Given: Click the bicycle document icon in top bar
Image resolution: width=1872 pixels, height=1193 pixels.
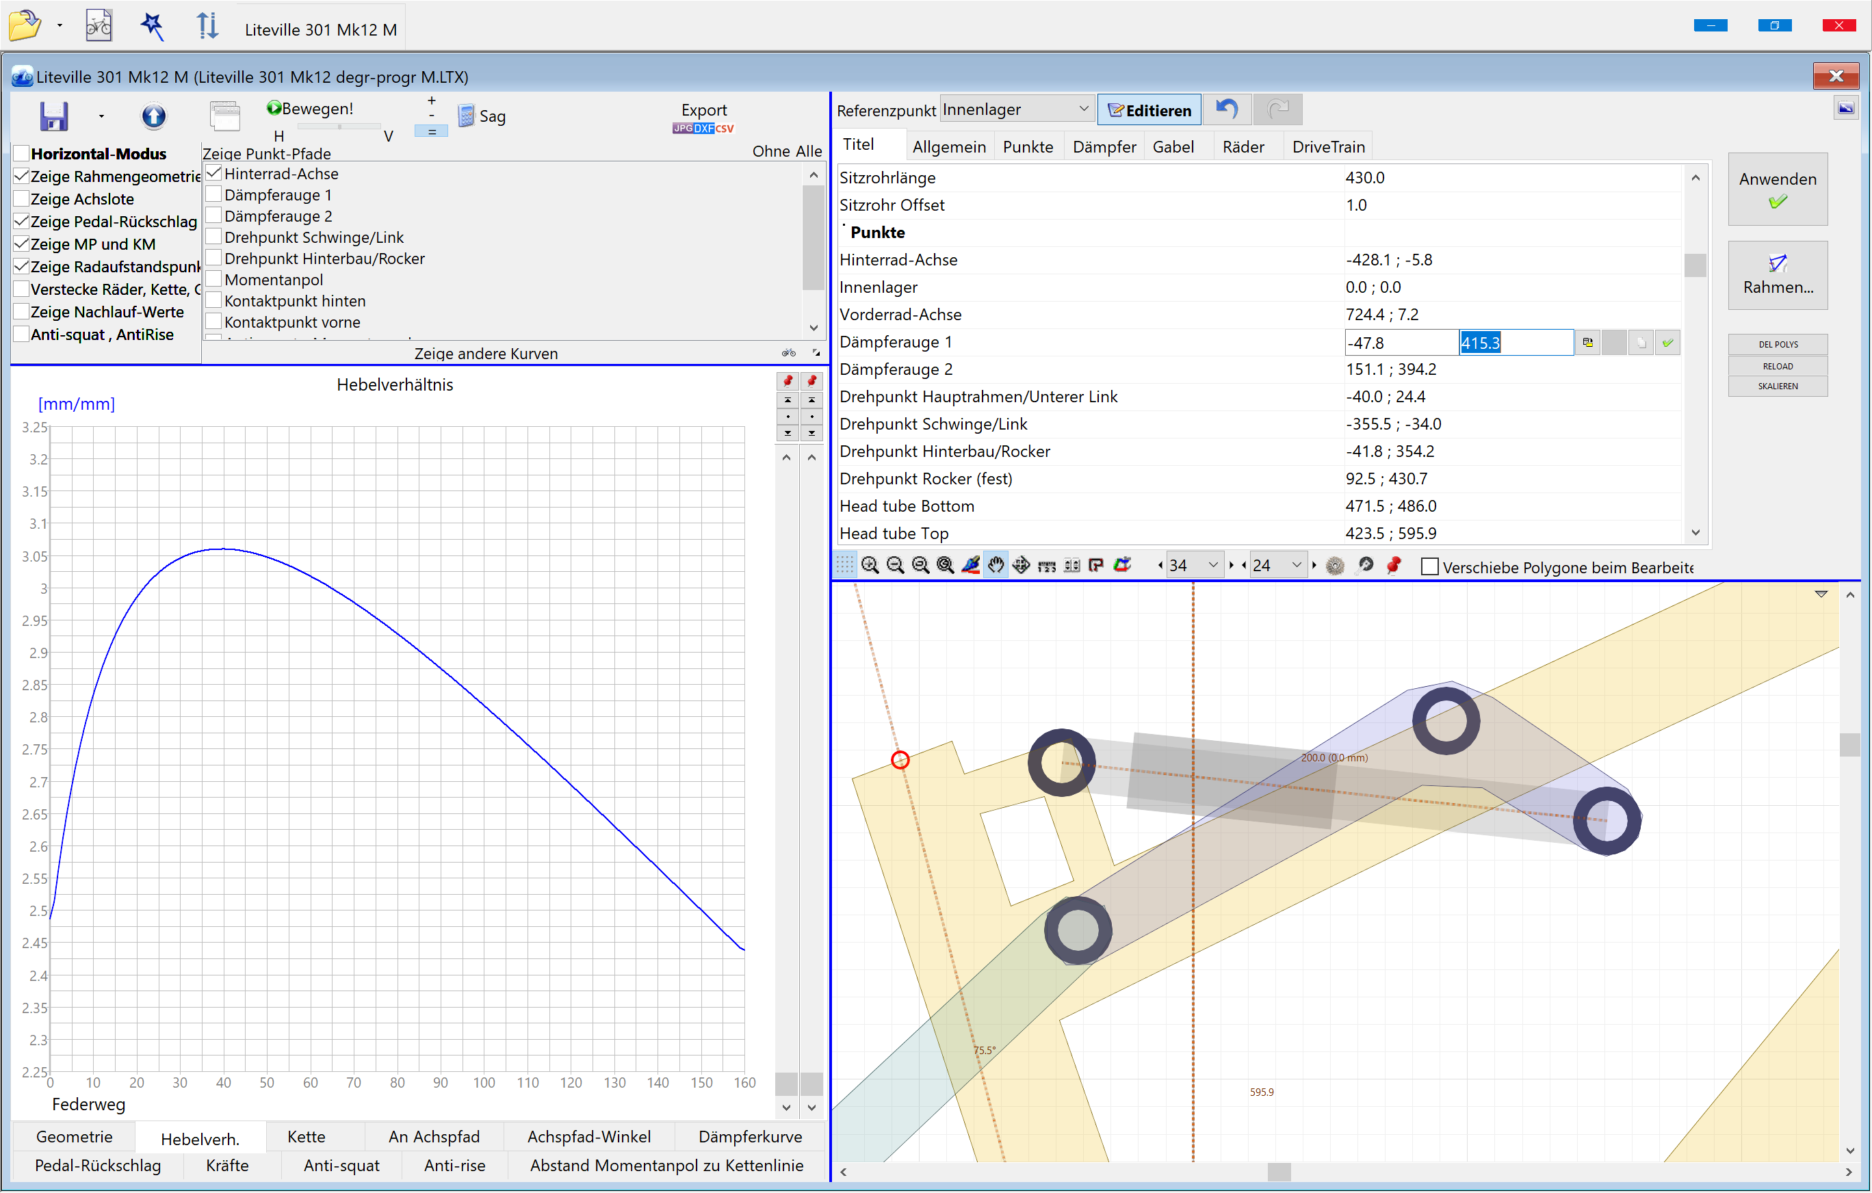Looking at the screenshot, I should (x=98, y=25).
